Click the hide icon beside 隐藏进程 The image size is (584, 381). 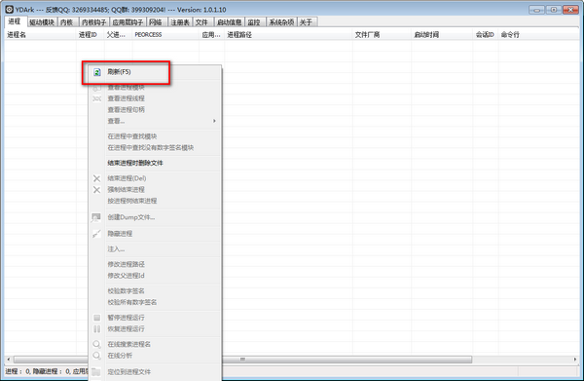pos(96,234)
